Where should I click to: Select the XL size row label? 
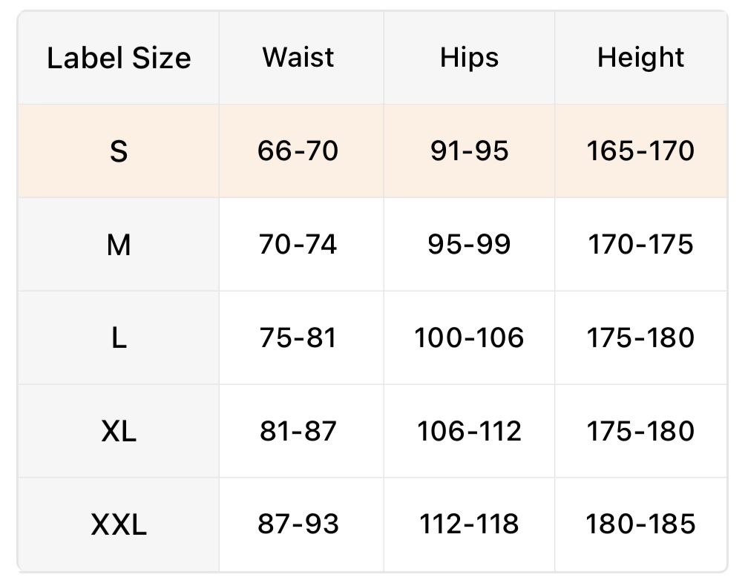tap(119, 432)
